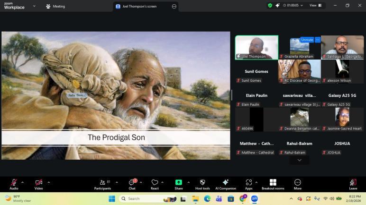This screenshot has width=366, height=205.
Task: Open Task View from taskbar
Action: [x=183, y=199]
